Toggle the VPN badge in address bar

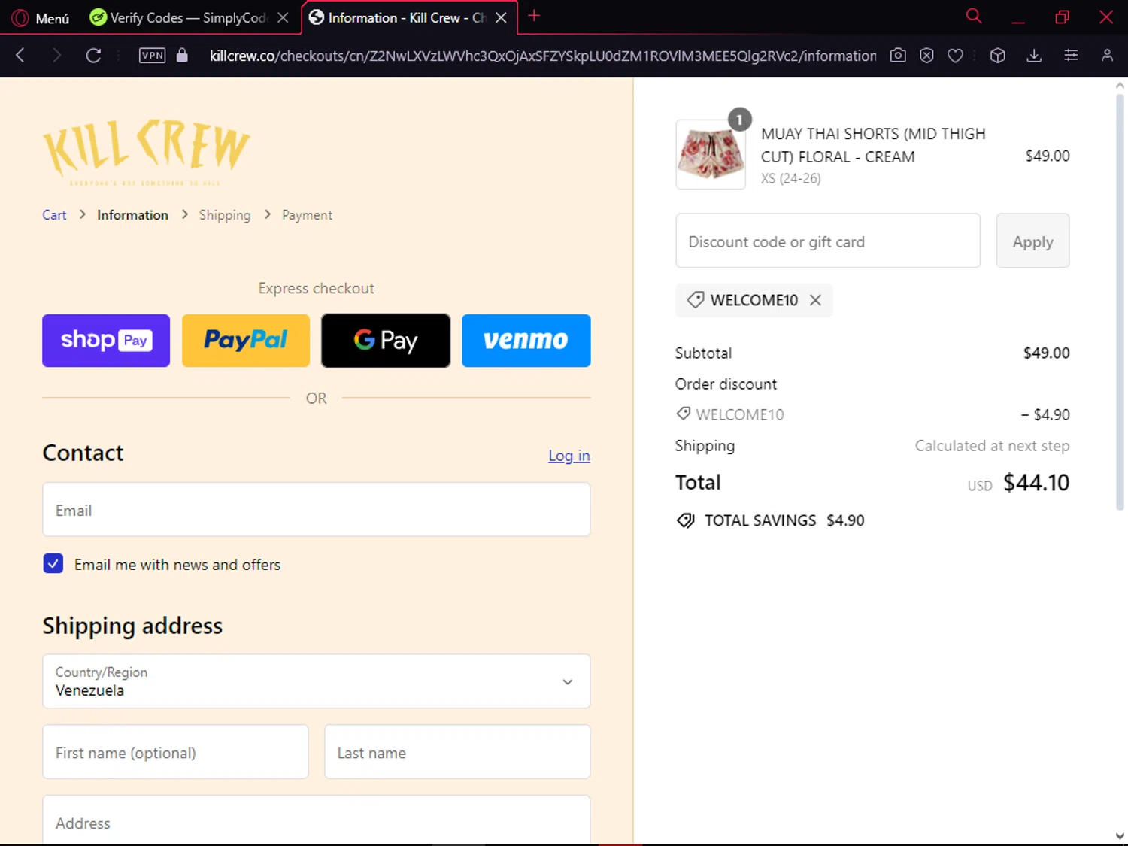[153, 55]
